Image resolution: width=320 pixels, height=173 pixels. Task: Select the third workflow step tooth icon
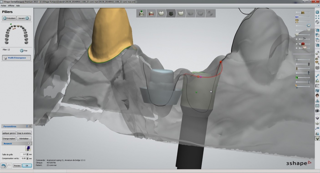161,13
